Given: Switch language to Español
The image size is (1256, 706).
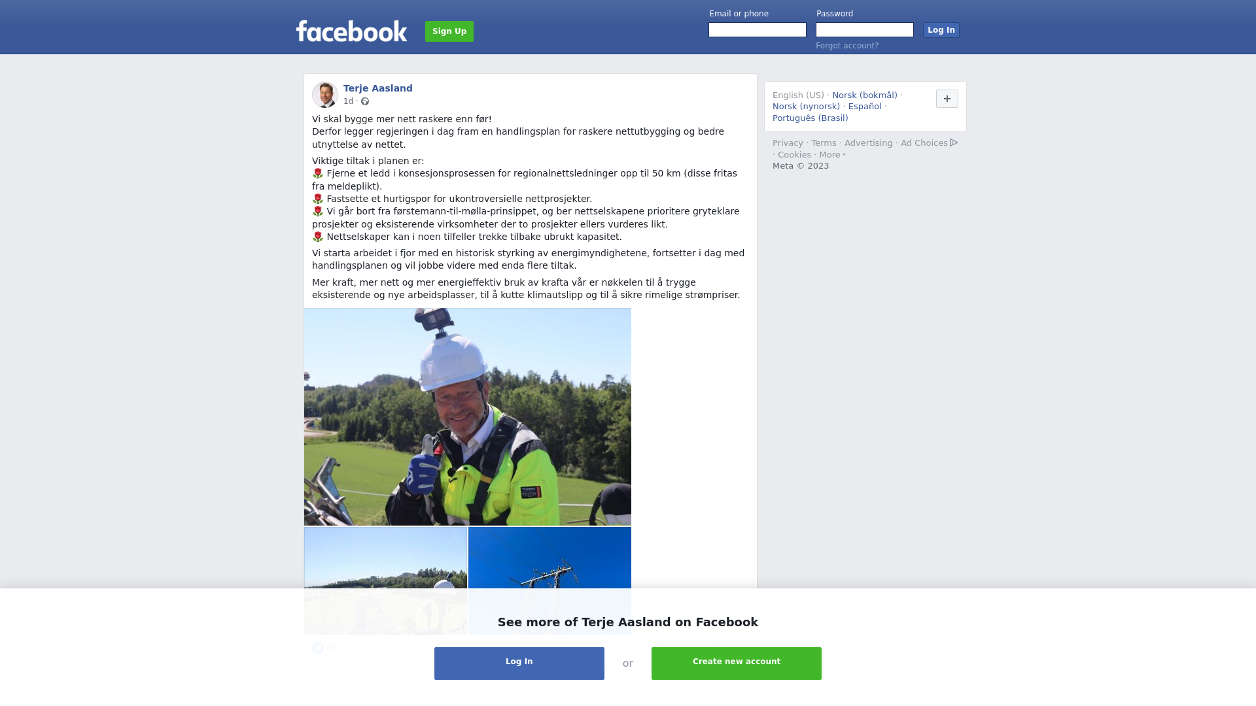Looking at the screenshot, I should click(865, 107).
